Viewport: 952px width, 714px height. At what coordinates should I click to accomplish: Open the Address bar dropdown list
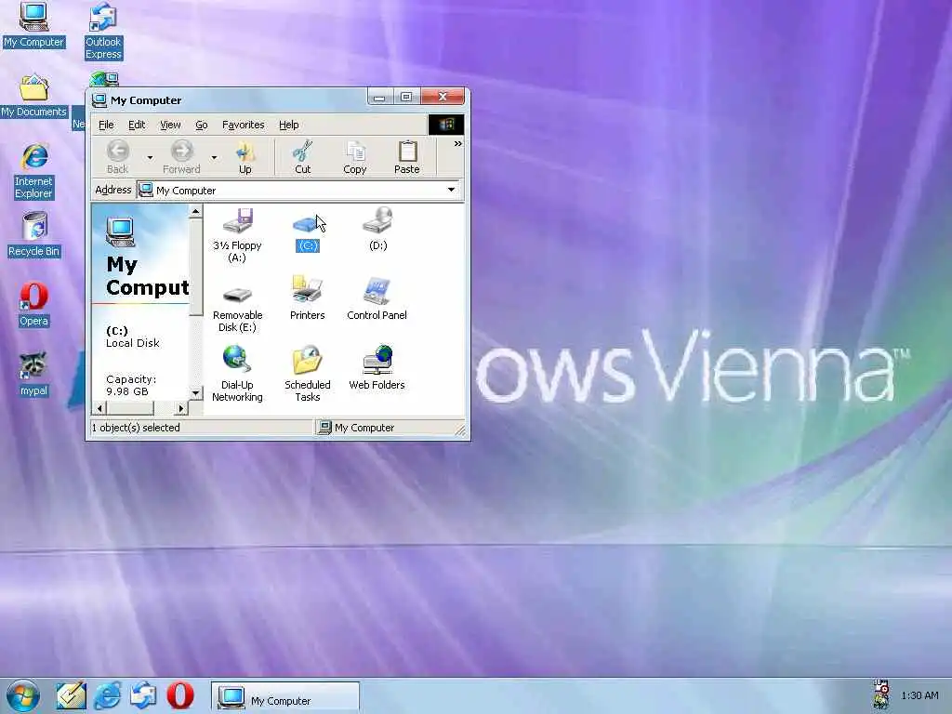[451, 190]
